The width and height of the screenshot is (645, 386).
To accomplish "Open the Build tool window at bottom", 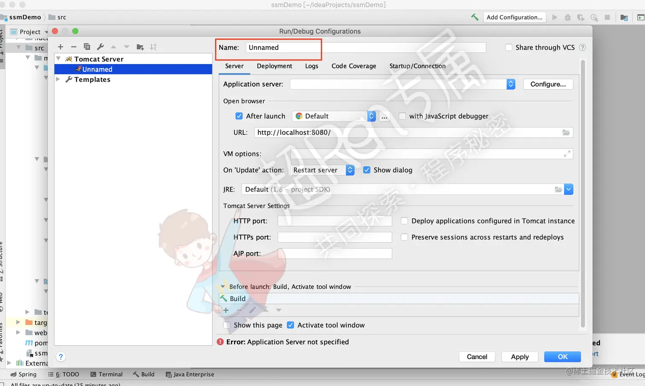I will 144,374.
